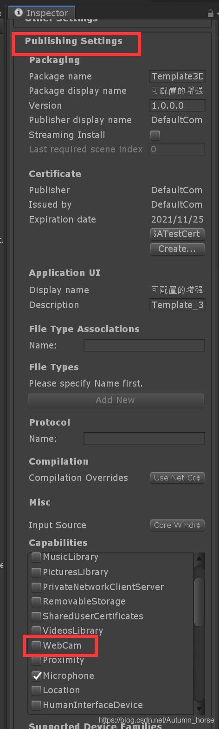Uncheck the Microphone capability
The height and width of the screenshot is (729, 219).
(x=36, y=676)
